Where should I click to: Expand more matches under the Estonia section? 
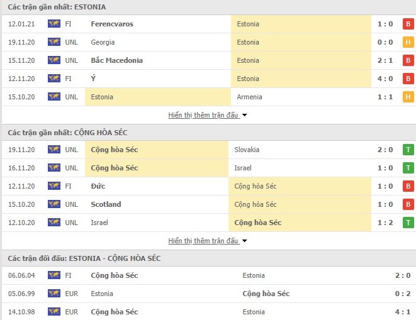(x=203, y=115)
